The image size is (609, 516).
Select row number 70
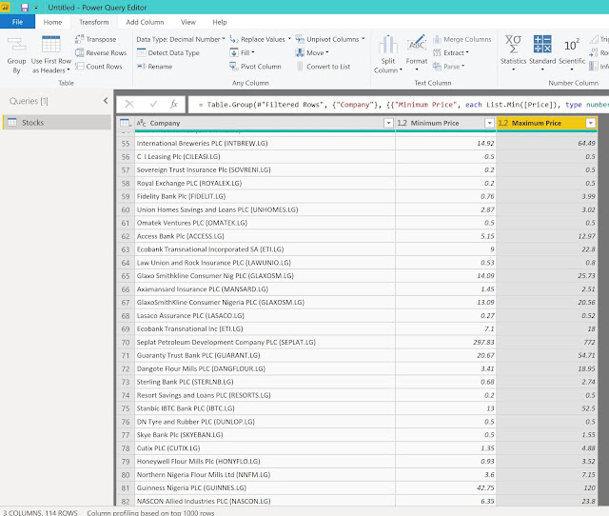(126, 343)
